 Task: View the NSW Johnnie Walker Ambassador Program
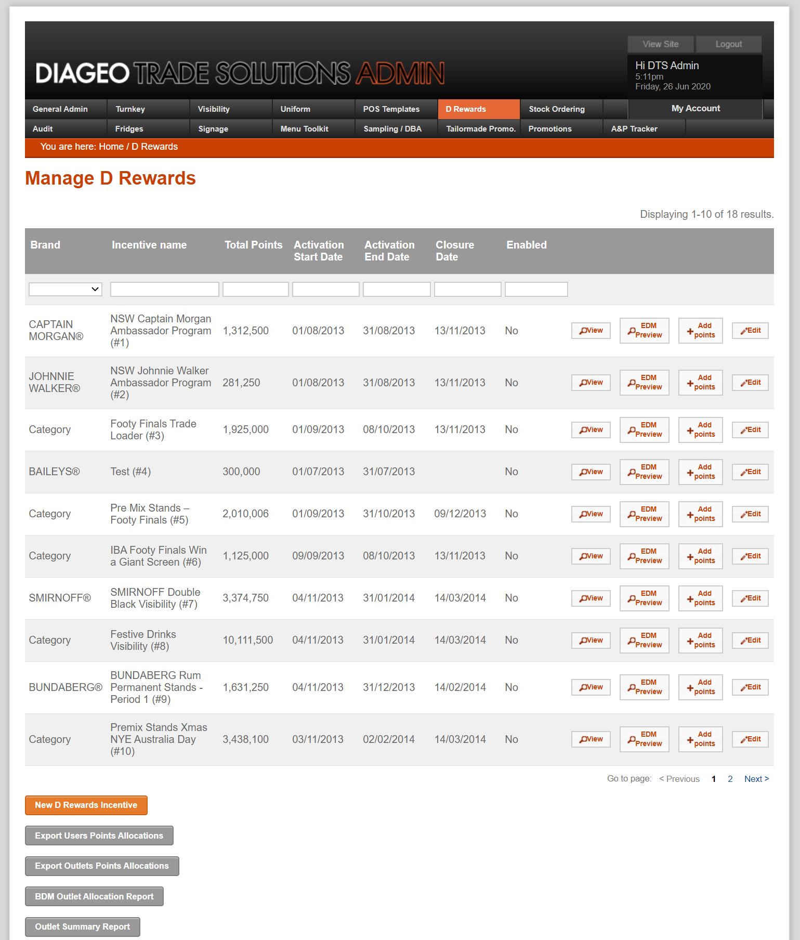click(x=591, y=383)
